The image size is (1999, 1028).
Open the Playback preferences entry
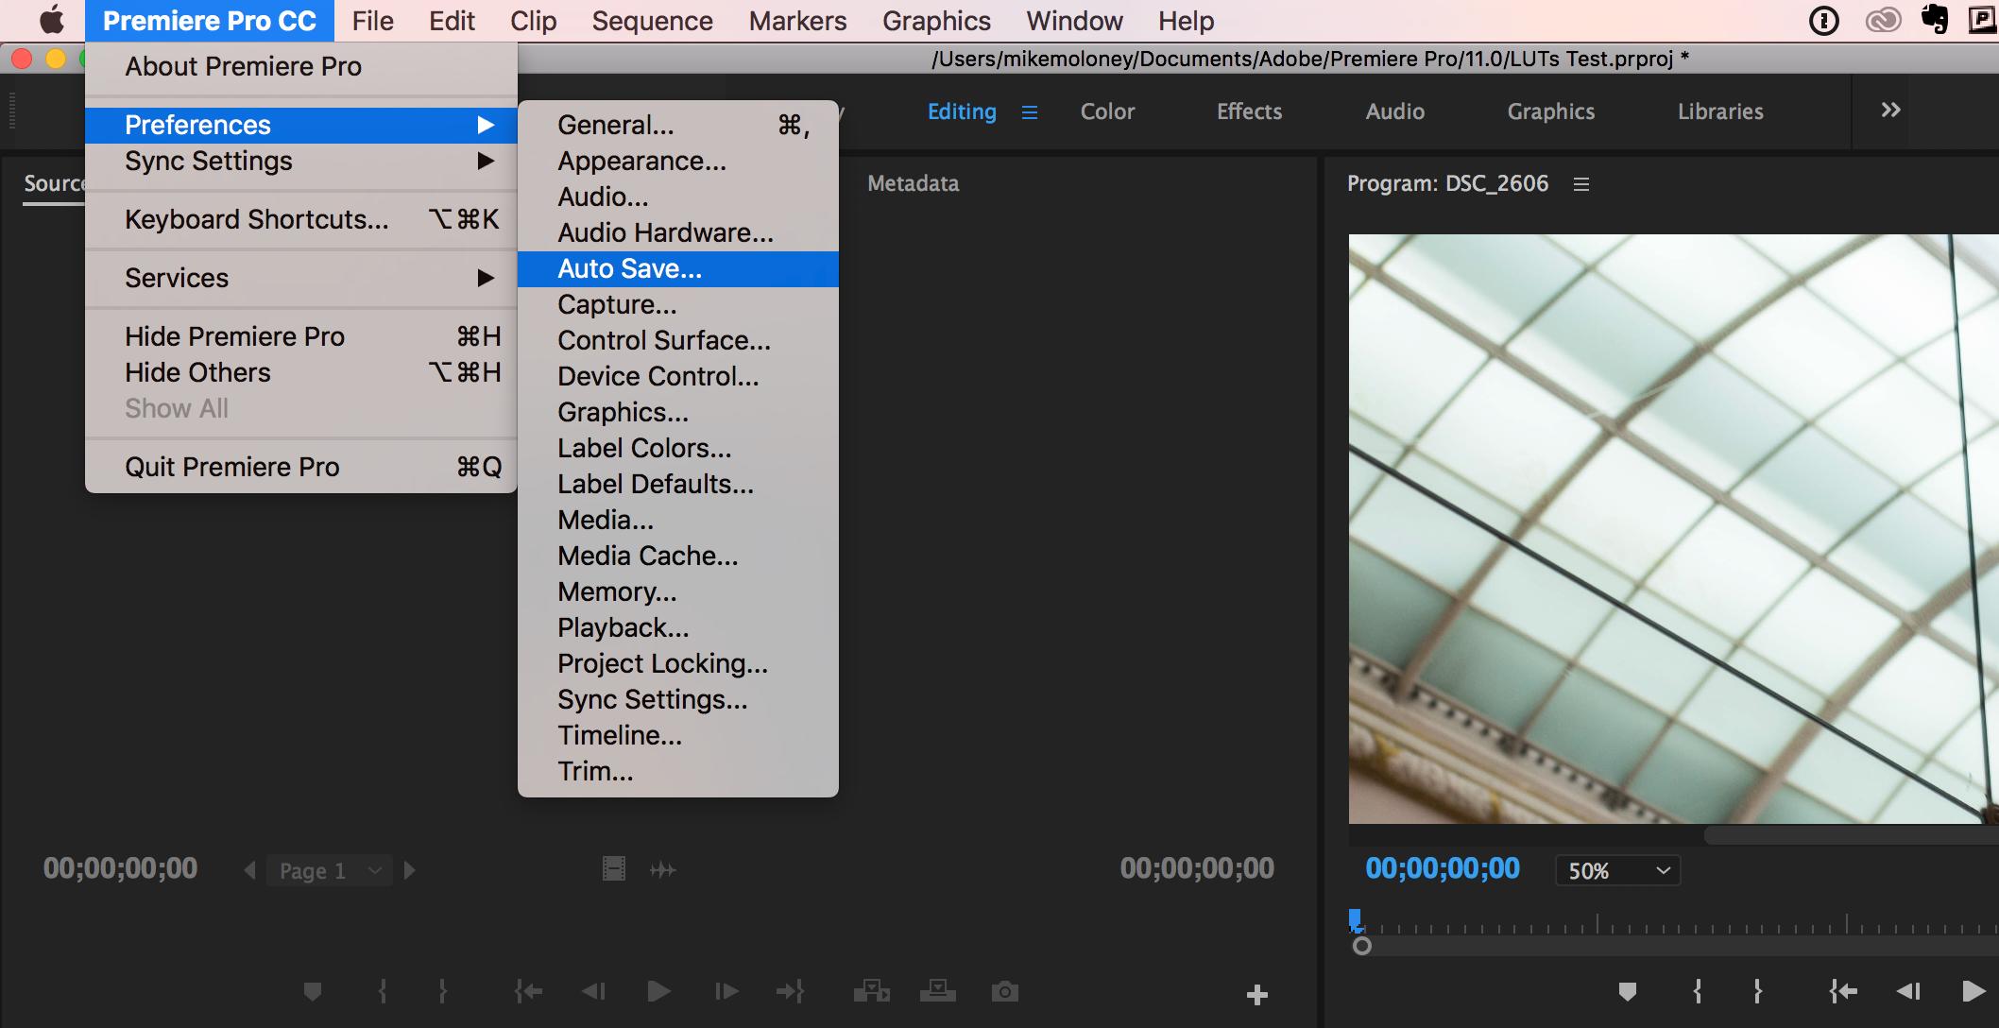677,628
